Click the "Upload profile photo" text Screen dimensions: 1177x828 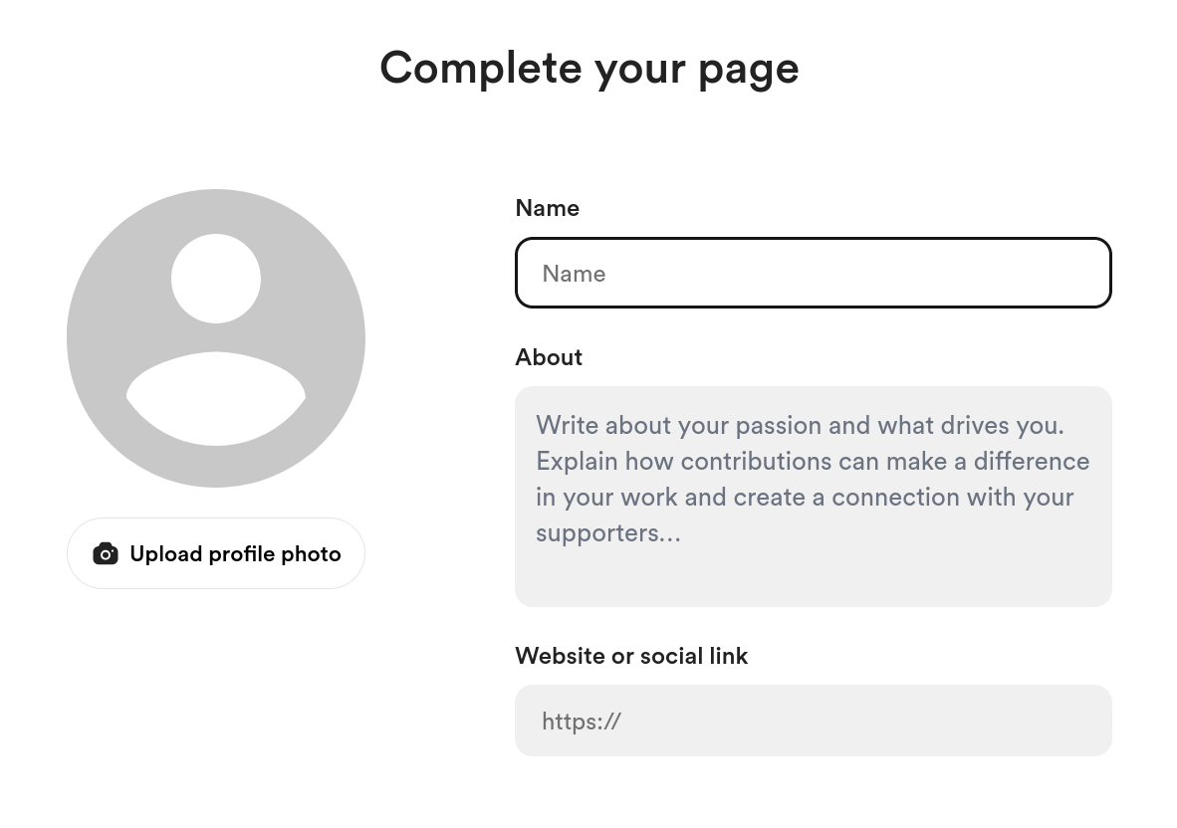(235, 554)
